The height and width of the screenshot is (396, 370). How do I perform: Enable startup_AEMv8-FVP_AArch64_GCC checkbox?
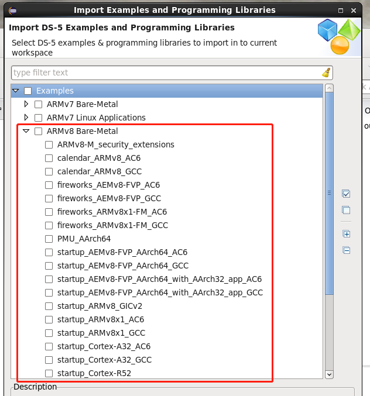point(49,266)
